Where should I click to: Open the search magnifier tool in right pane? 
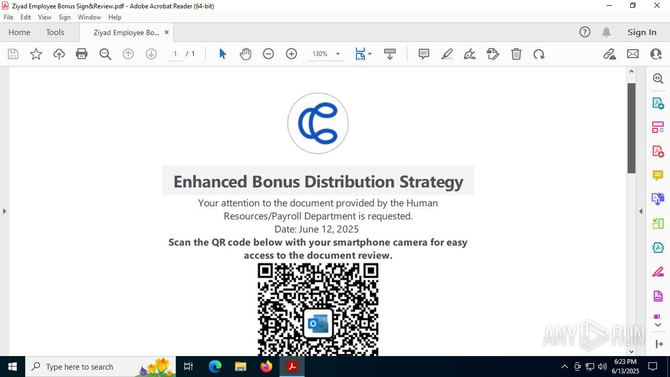pos(658,79)
